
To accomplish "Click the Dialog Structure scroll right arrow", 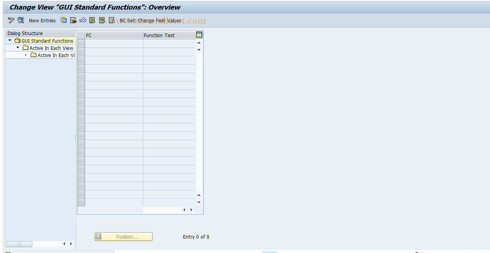I will pos(71,244).
